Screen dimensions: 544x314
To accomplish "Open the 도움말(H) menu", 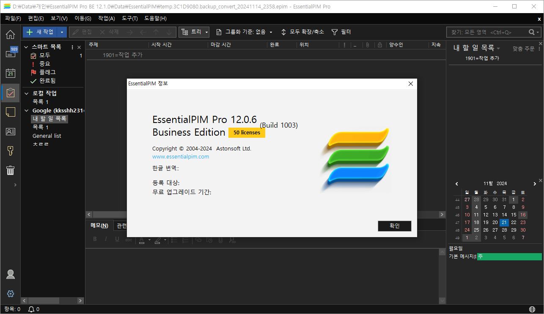I will (155, 19).
